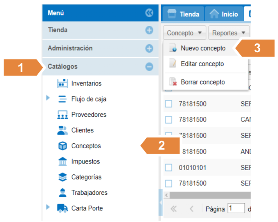The image size is (278, 222).
Task: Expand the Administración section
Action: point(149,48)
